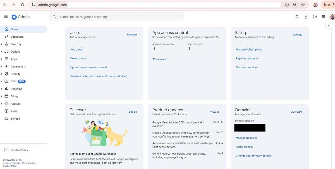Focus the search users, groups or settings field
The width and height of the screenshot is (335, 169).
pyautogui.click(x=116, y=17)
